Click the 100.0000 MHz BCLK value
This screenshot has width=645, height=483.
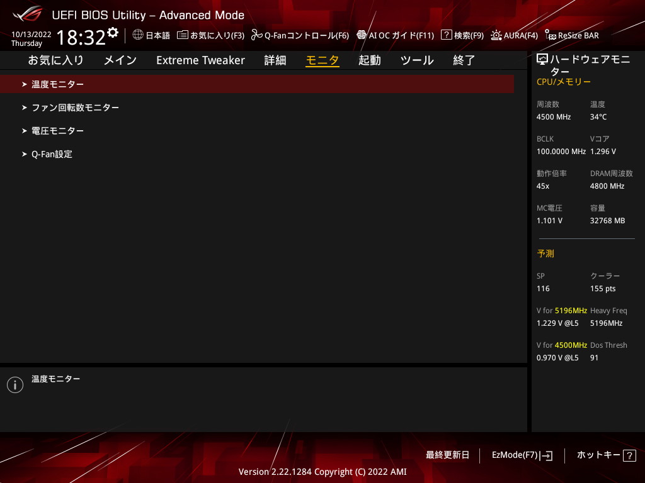[x=561, y=152]
